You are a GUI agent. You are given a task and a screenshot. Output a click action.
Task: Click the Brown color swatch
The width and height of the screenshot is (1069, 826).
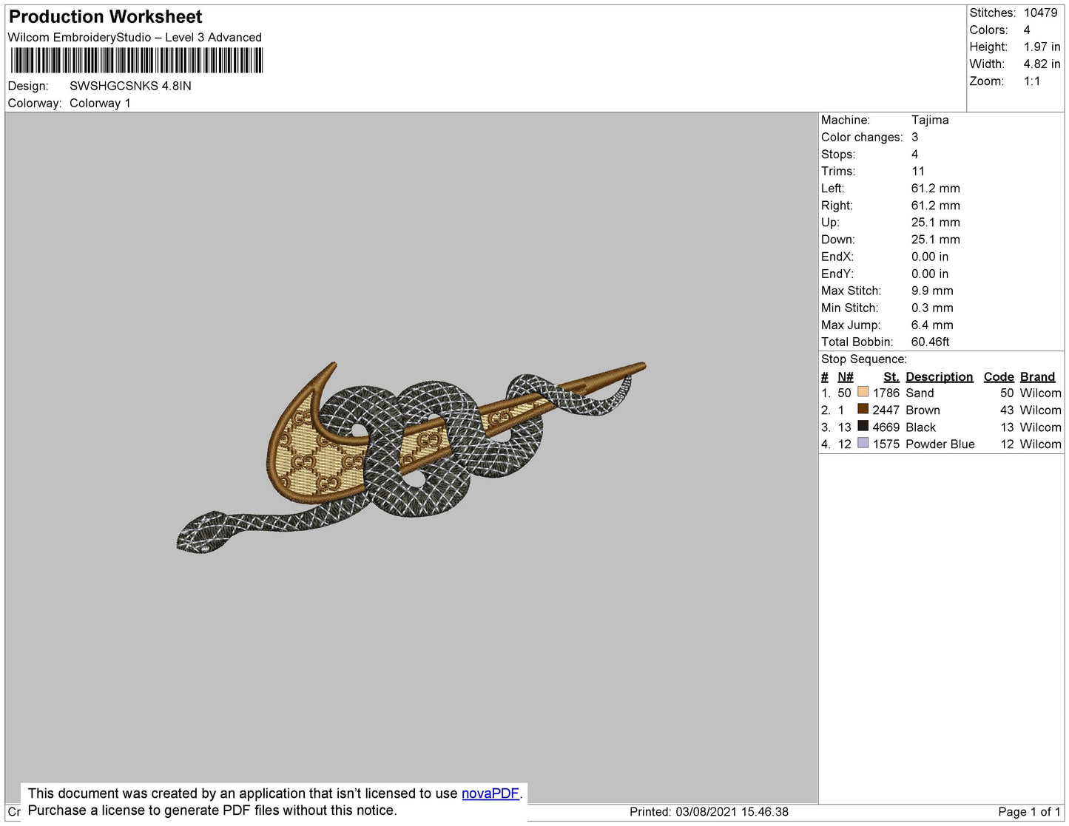click(x=863, y=409)
